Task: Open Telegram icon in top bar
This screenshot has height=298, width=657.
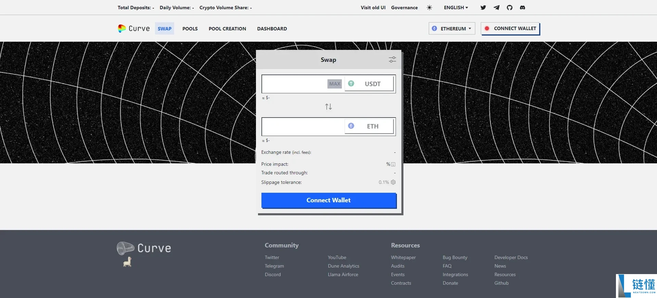Action: pos(497,8)
